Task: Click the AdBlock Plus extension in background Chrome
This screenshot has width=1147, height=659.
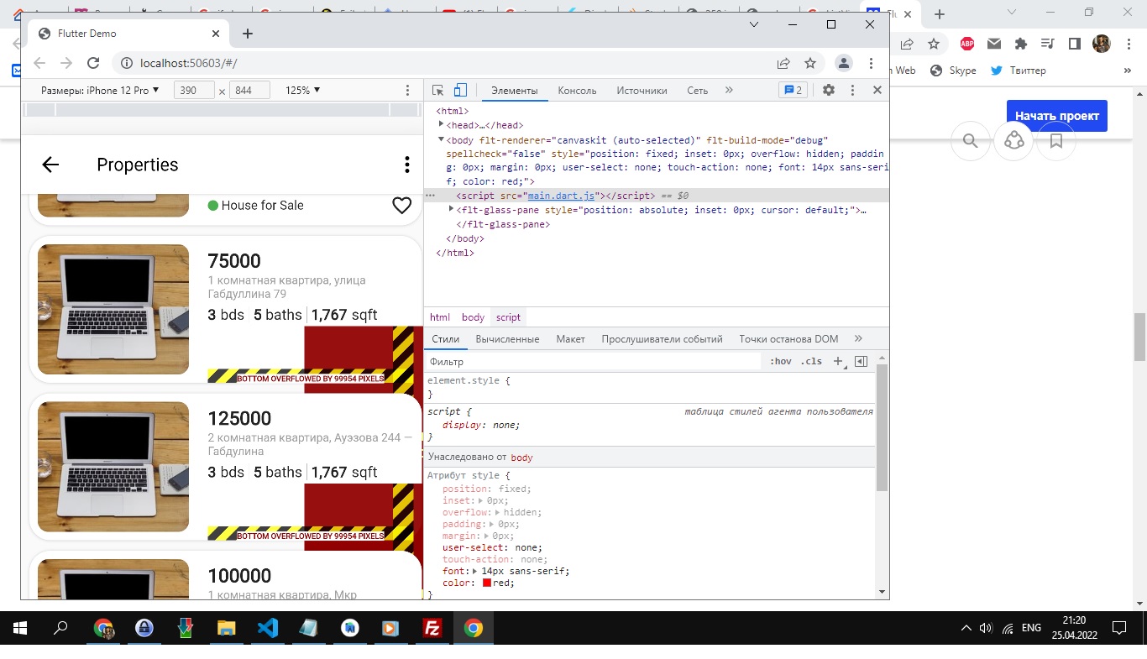Action: [967, 44]
